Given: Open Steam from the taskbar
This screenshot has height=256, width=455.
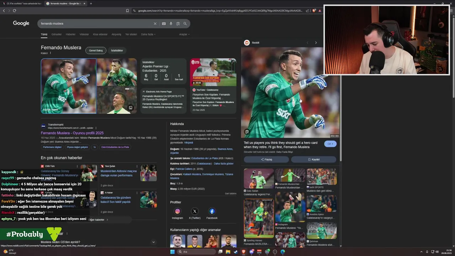Looking at the screenshot, I should [x=236, y=252].
